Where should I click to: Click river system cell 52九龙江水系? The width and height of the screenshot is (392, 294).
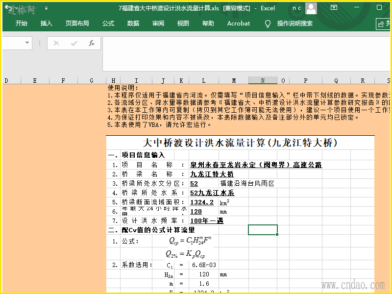click(212, 193)
